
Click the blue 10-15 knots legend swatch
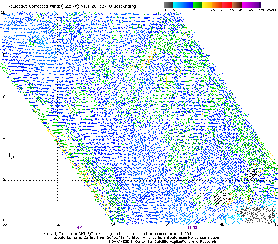[x=188, y=5]
